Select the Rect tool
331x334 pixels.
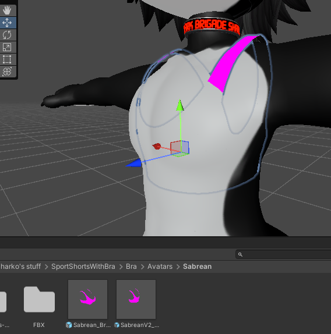pyautogui.click(x=7, y=59)
